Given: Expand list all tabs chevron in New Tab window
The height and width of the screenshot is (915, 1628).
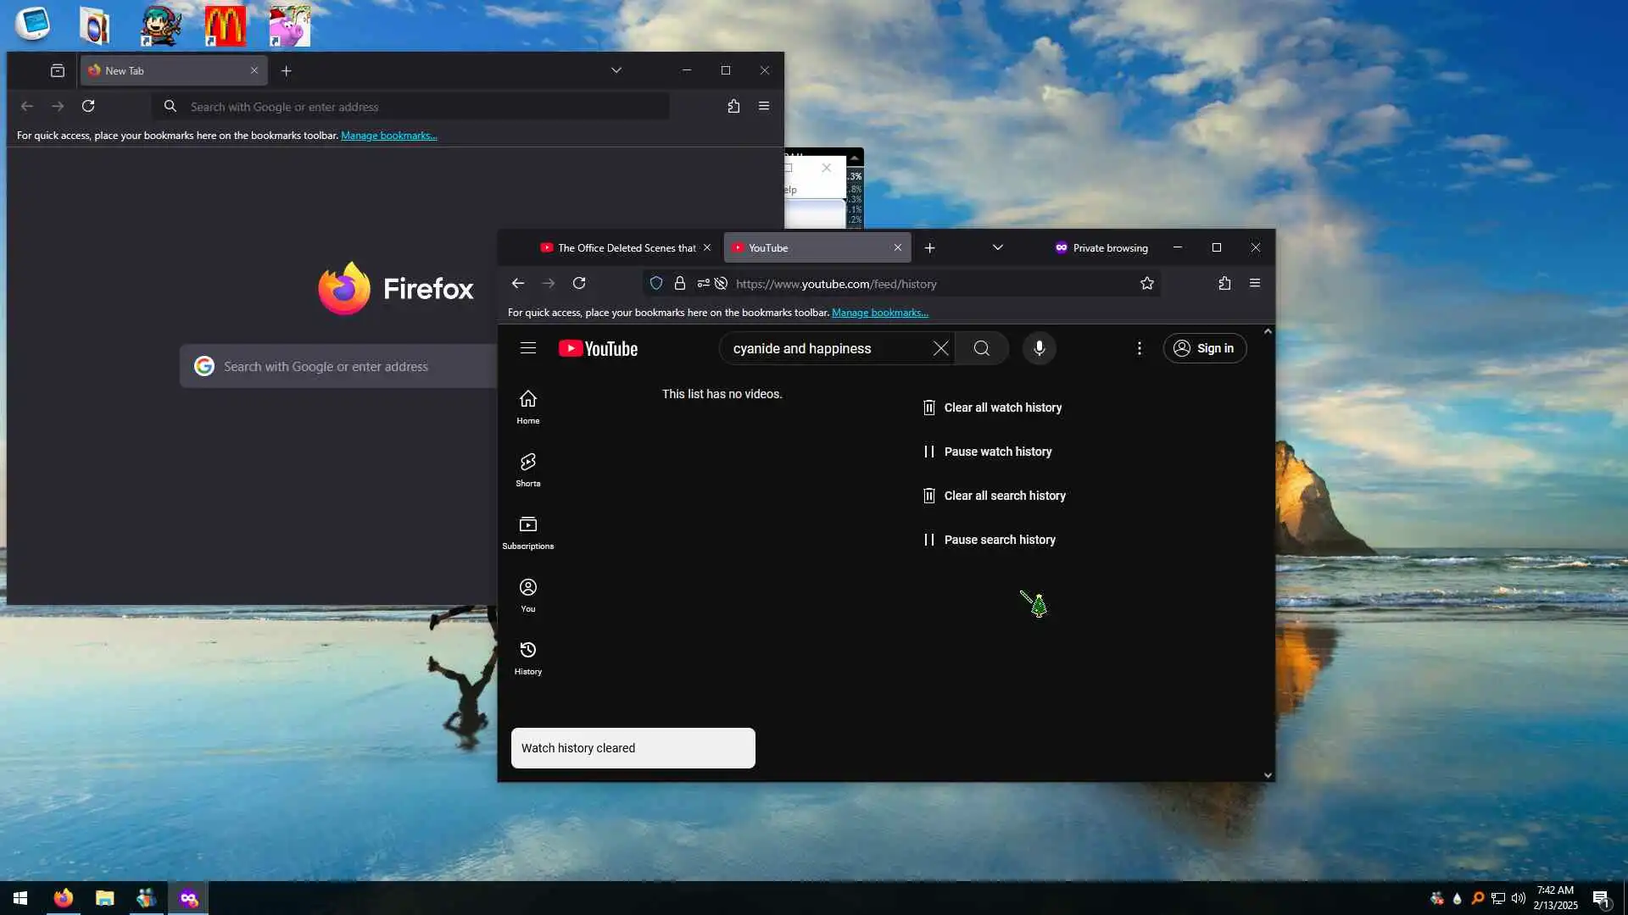Looking at the screenshot, I should click(x=616, y=70).
